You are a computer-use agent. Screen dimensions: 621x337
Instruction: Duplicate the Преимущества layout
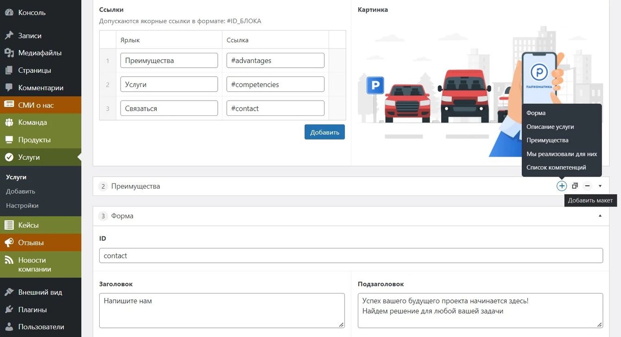pyautogui.click(x=575, y=186)
